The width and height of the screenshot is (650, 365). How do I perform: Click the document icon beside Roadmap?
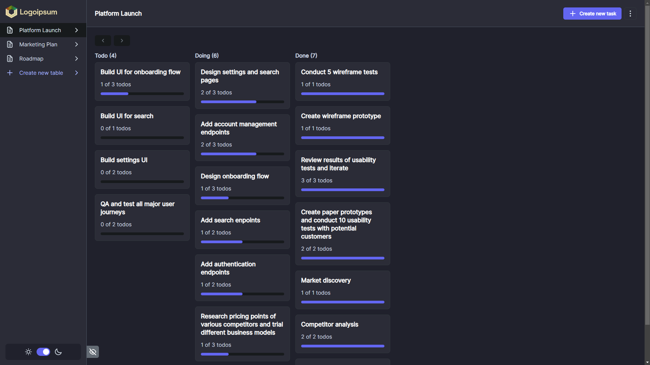(x=10, y=59)
